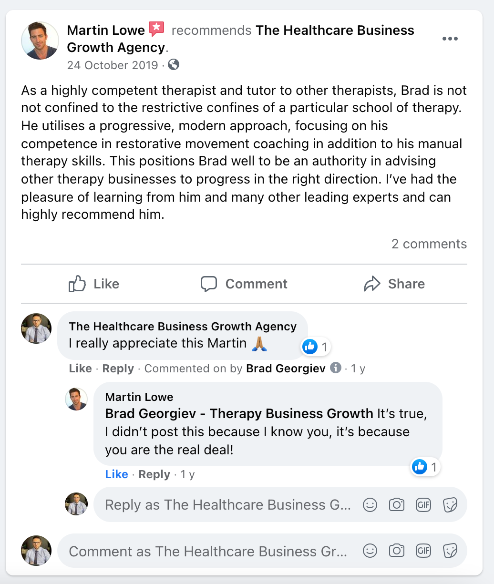Open the emoji picker in comment box
494x584 pixels.
(370, 551)
